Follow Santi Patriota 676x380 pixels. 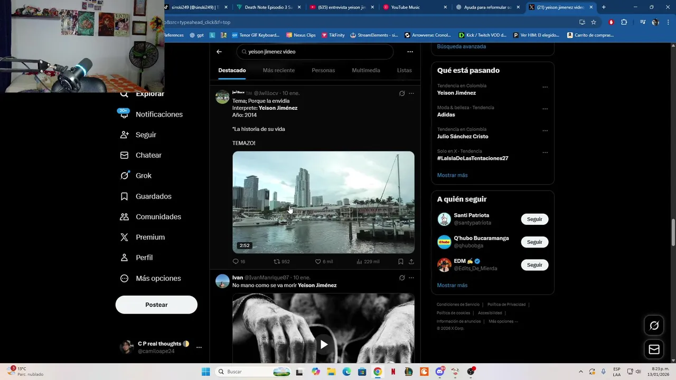534,219
